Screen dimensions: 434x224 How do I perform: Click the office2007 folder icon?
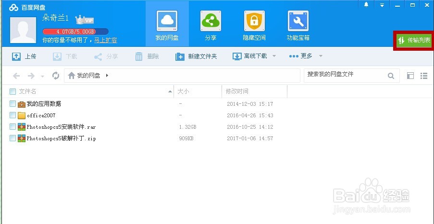click(x=22, y=115)
